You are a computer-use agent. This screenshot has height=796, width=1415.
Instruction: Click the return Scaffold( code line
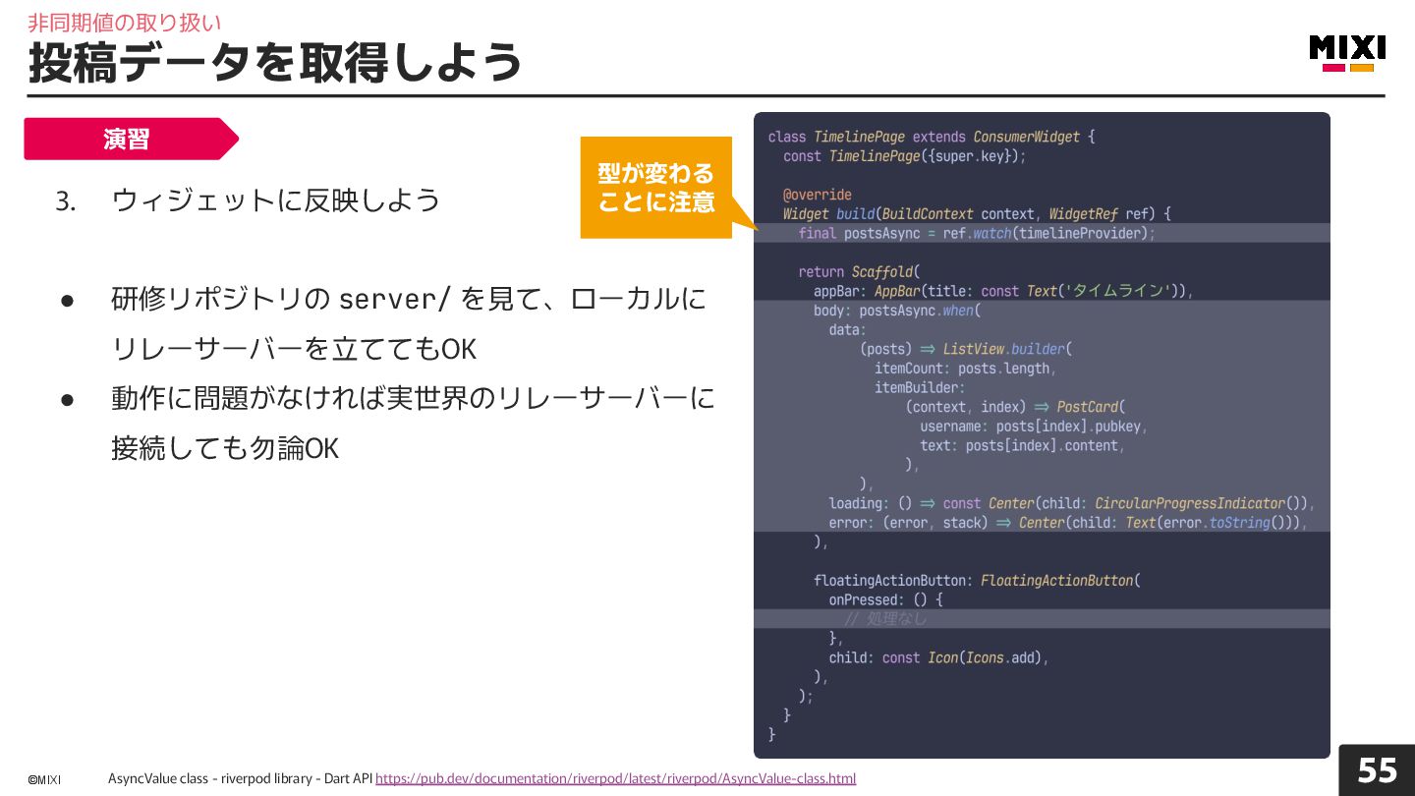pos(859,272)
